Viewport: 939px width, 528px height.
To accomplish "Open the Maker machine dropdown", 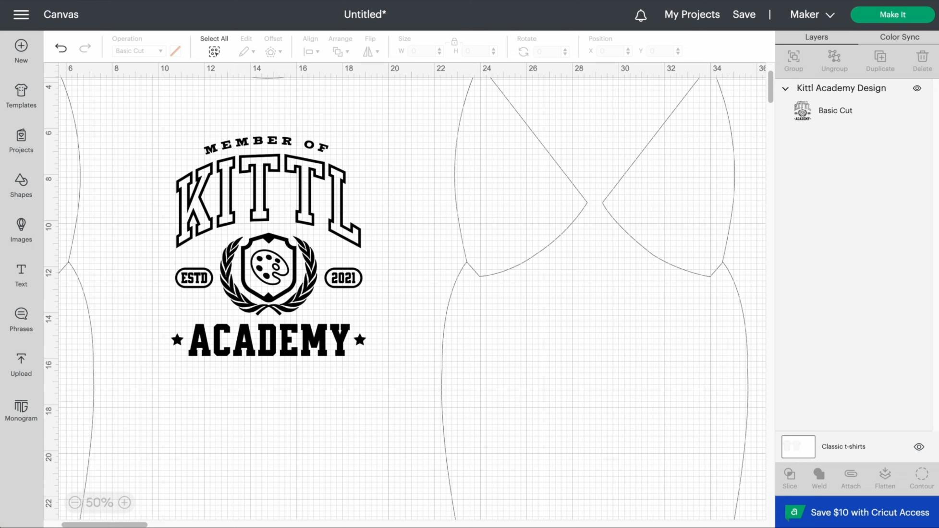I will tap(811, 14).
